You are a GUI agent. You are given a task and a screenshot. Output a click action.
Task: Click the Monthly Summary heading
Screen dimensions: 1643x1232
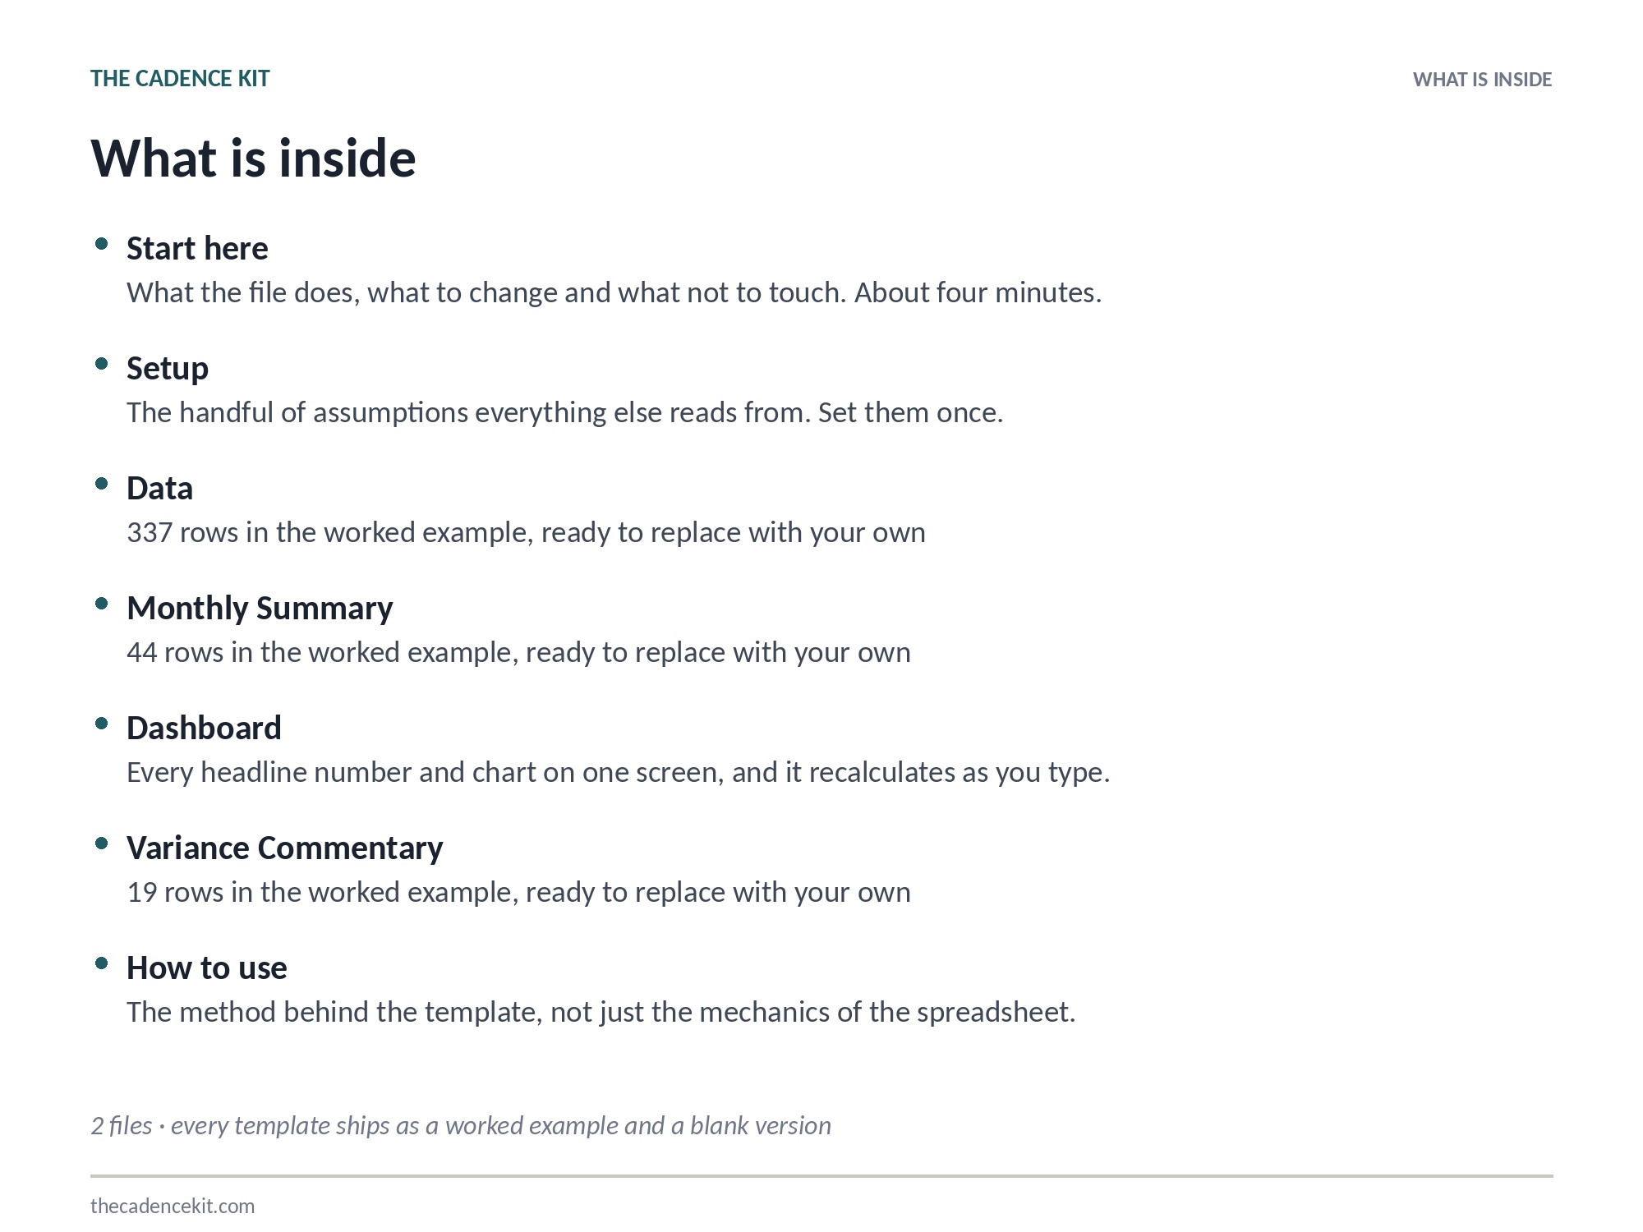click(260, 609)
